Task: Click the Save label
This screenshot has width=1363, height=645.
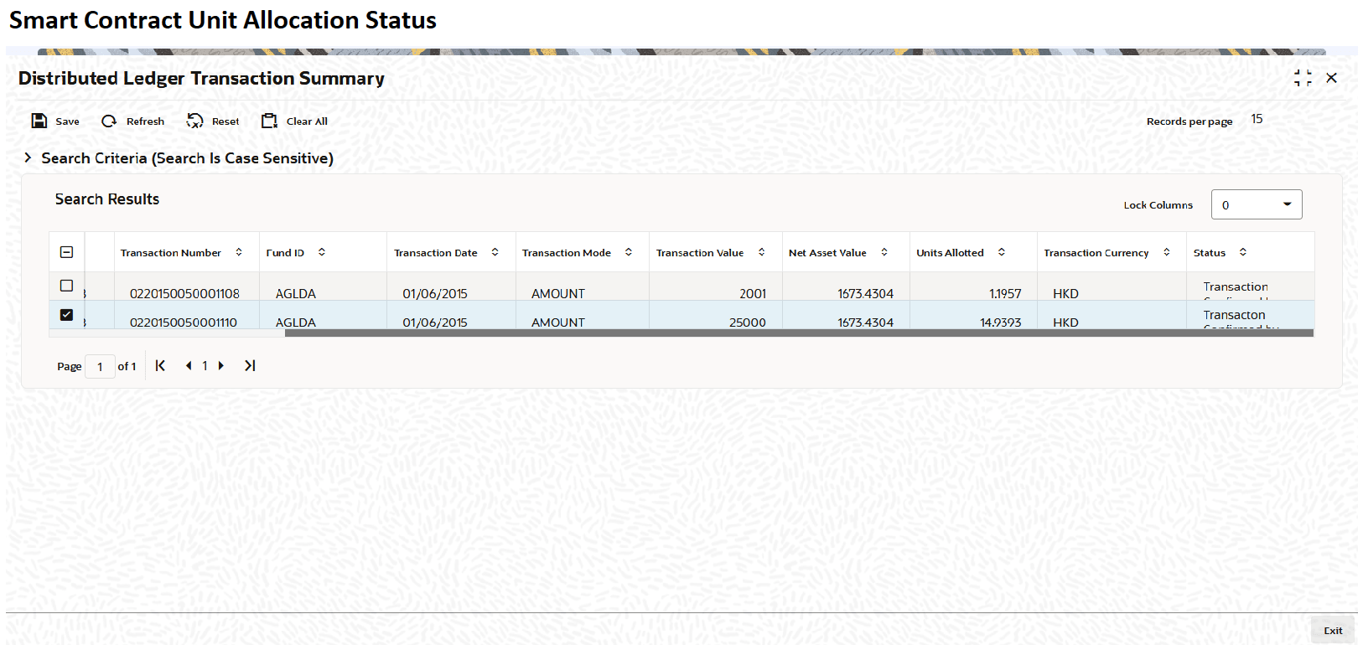Action: click(x=68, y=121)
